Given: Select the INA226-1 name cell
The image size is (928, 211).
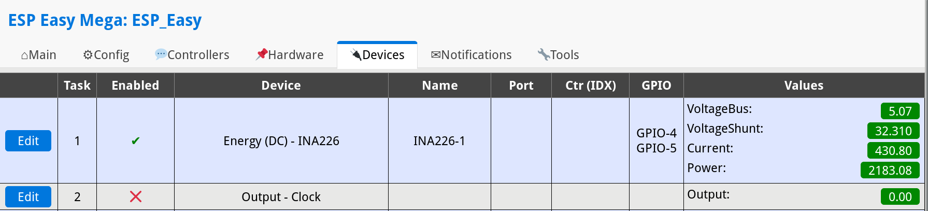Looking at the screenshot, I should pyautogui.click(x=439, y=141).
